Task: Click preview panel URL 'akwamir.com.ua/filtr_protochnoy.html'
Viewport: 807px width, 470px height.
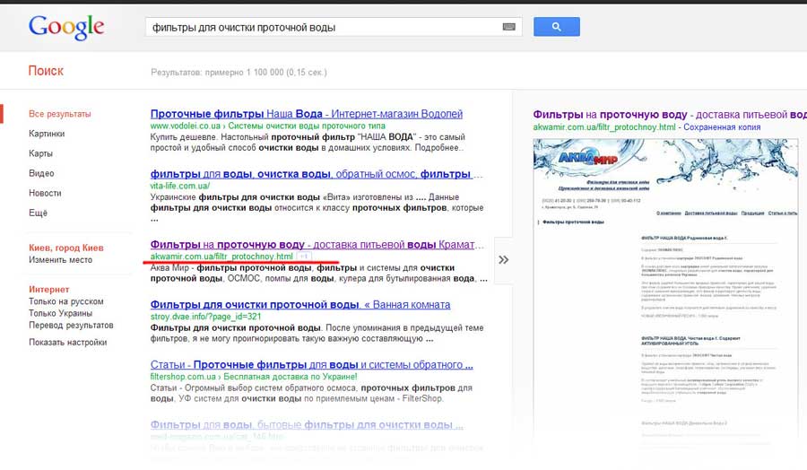Action: tap(604, 127)
